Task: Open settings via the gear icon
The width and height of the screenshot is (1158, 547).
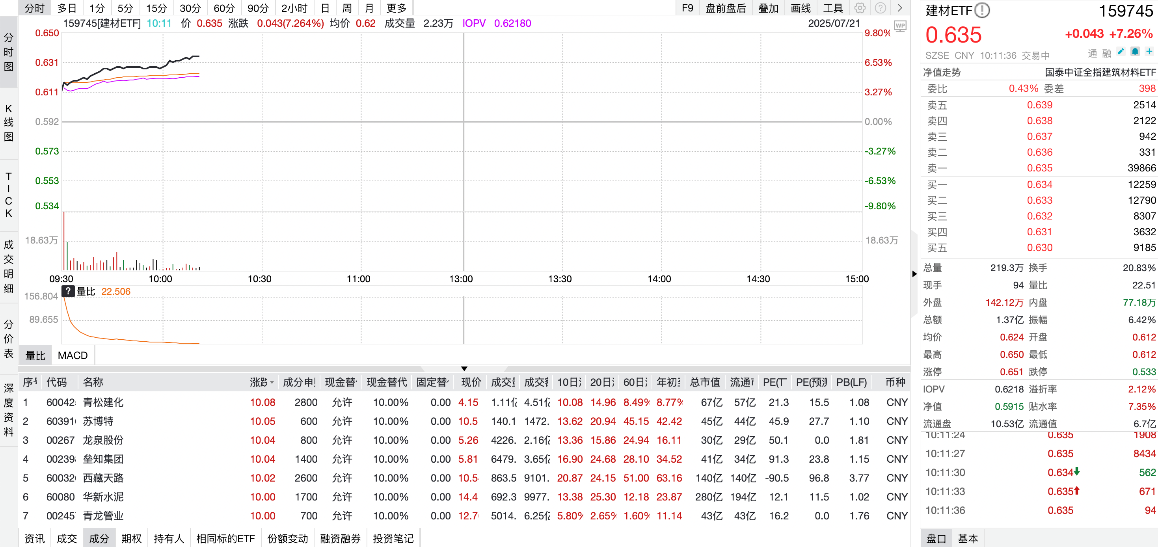Action: (x=860, y=7)
